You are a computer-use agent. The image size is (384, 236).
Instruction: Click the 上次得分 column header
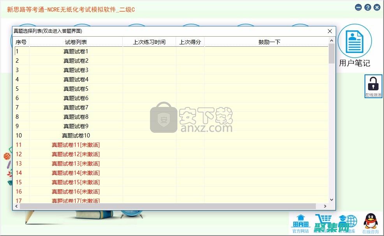190,42
